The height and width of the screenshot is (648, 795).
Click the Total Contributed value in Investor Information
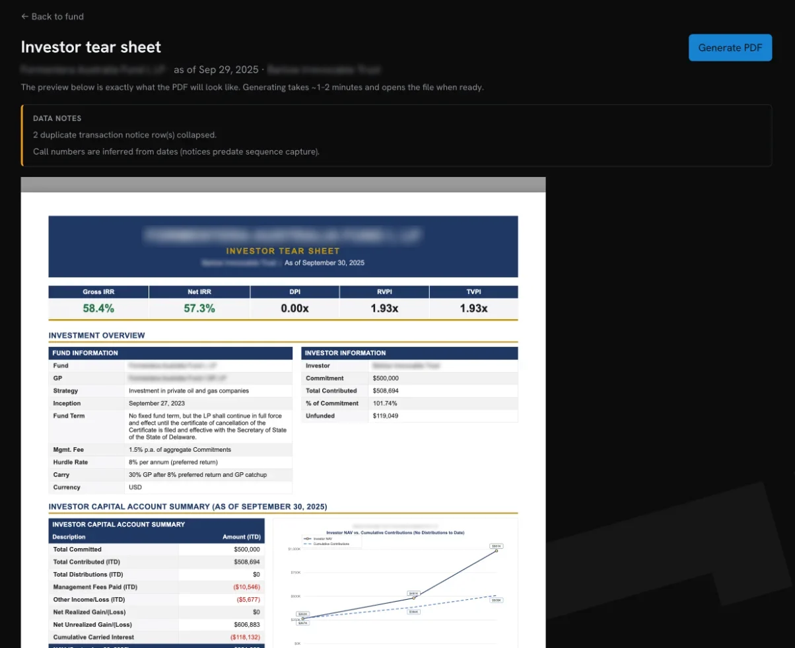(x=386, y=391)
